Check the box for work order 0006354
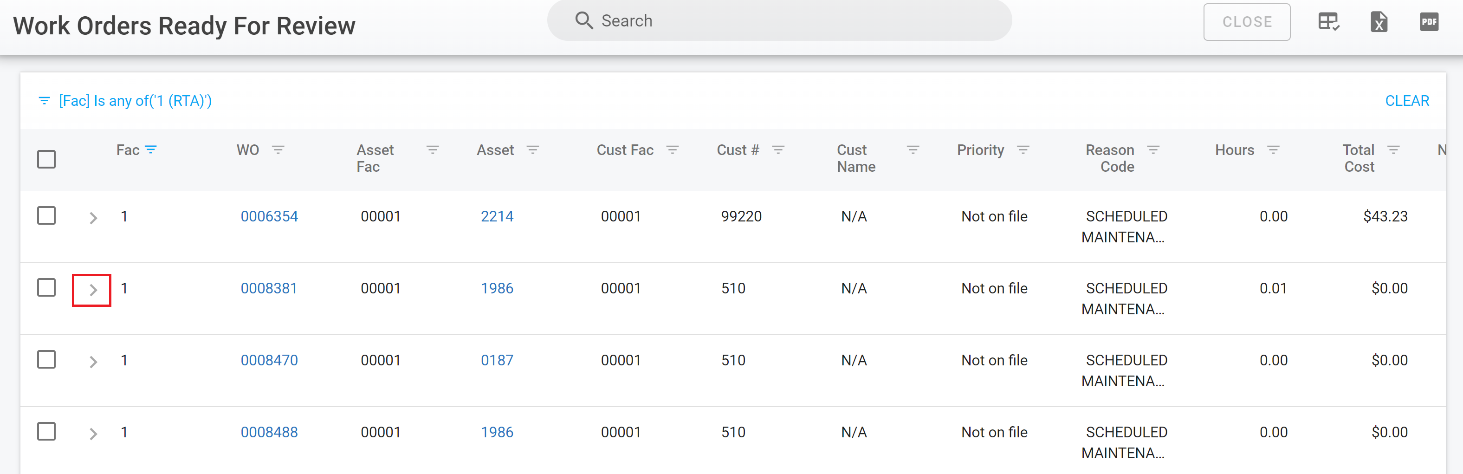 point(46,216)
